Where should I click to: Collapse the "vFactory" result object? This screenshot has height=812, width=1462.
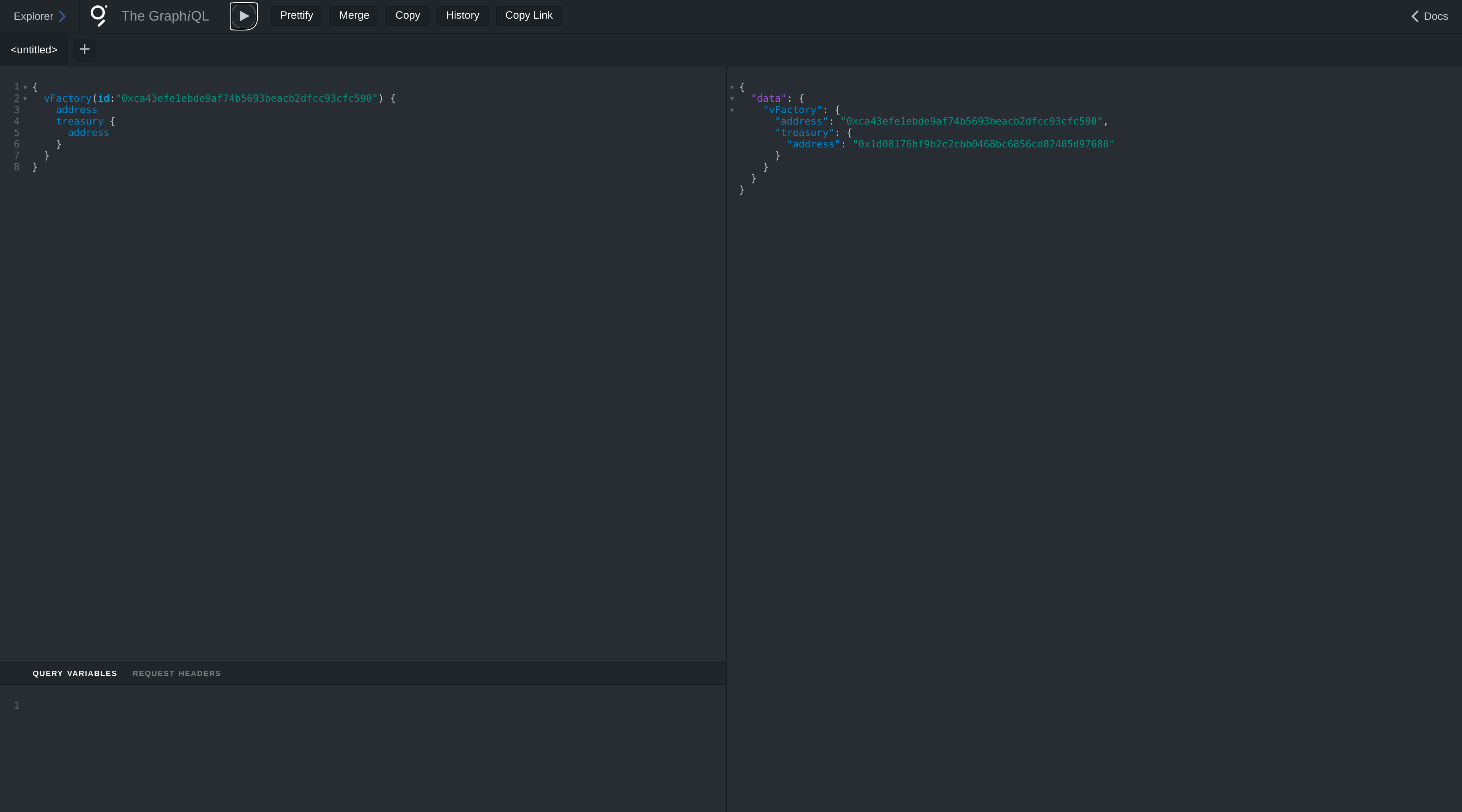732,110
